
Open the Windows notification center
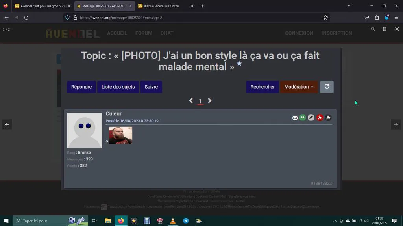pos(394,221)
